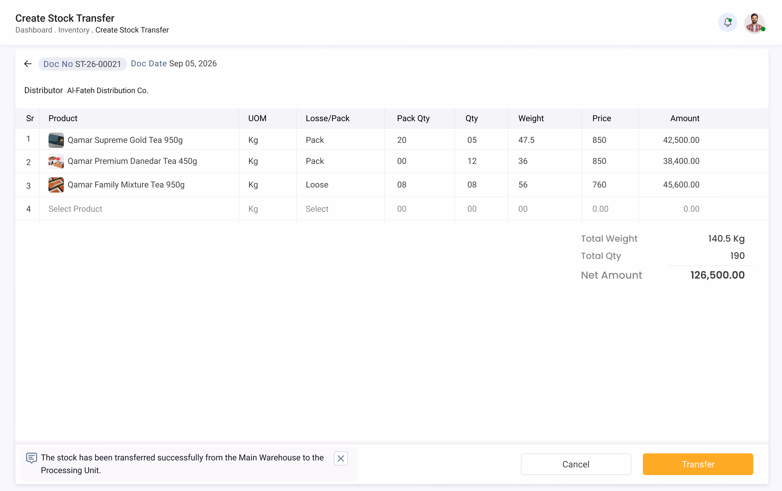Dismiss the transfer success message
The width and height of the screenshot is (782, 491).
coord(341,458)
